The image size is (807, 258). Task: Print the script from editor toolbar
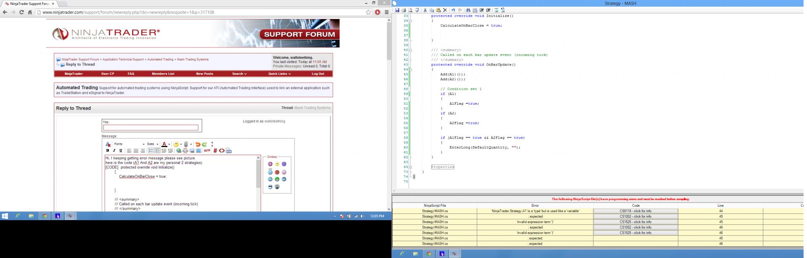coord(403,10)
